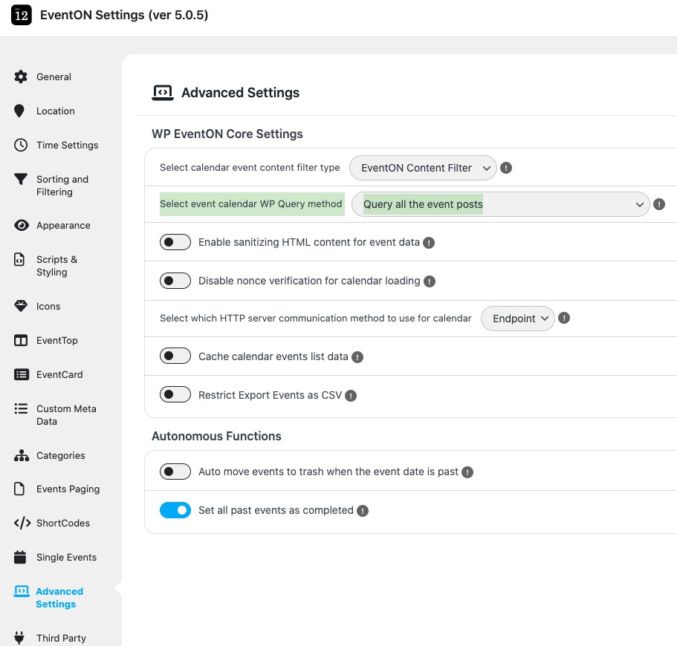Click the Icons diamond icon in sidebar
Viewport: 677px width, 646px height.
(21, 307)
